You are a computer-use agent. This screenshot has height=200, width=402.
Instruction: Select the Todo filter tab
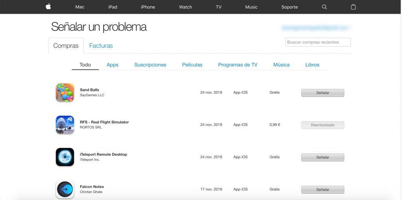[x=85, y=65]
